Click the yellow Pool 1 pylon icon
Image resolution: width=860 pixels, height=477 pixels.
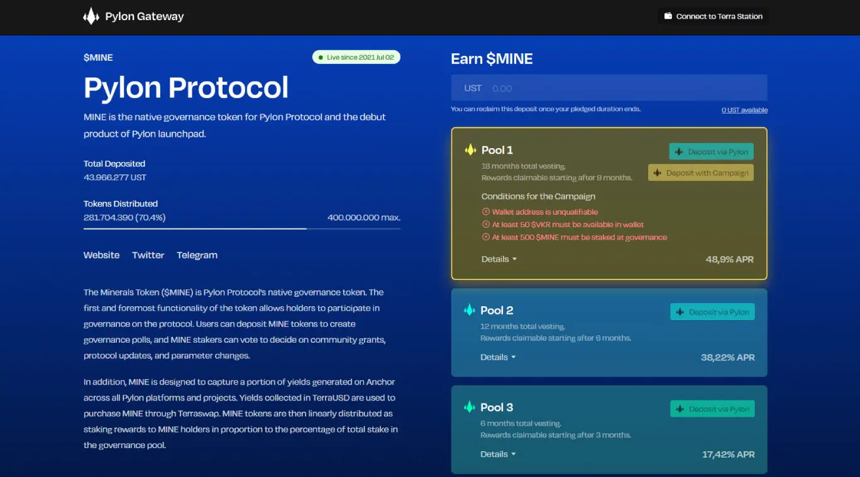click(x=470, y=150)
